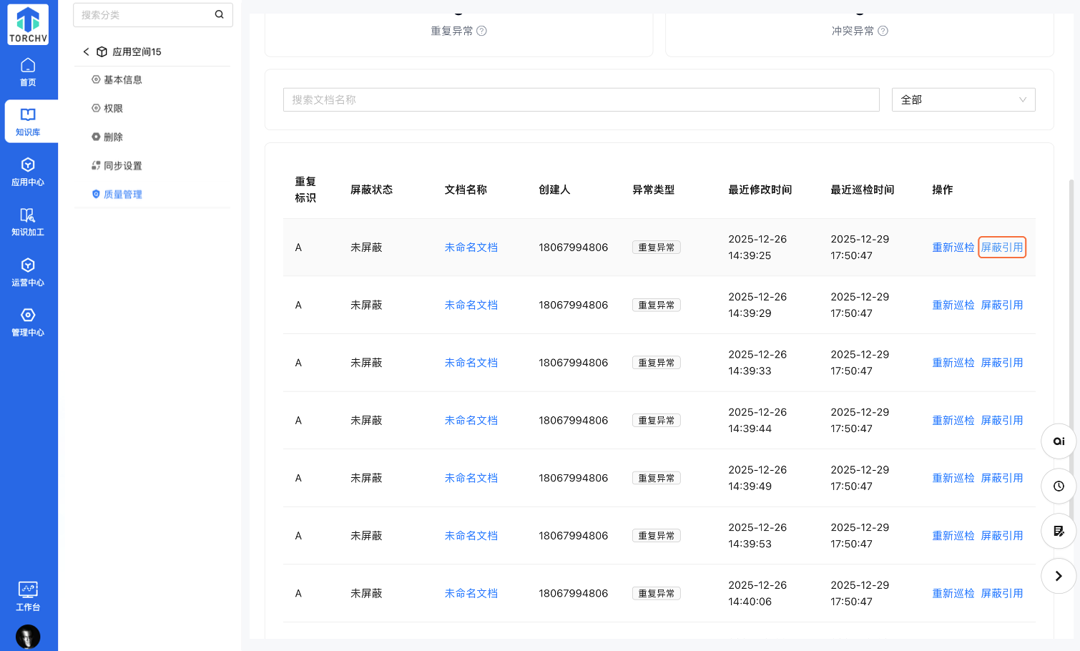Click the search magnifier in 搜索分类 box
1080x651 pixels.
click(219, 14)
